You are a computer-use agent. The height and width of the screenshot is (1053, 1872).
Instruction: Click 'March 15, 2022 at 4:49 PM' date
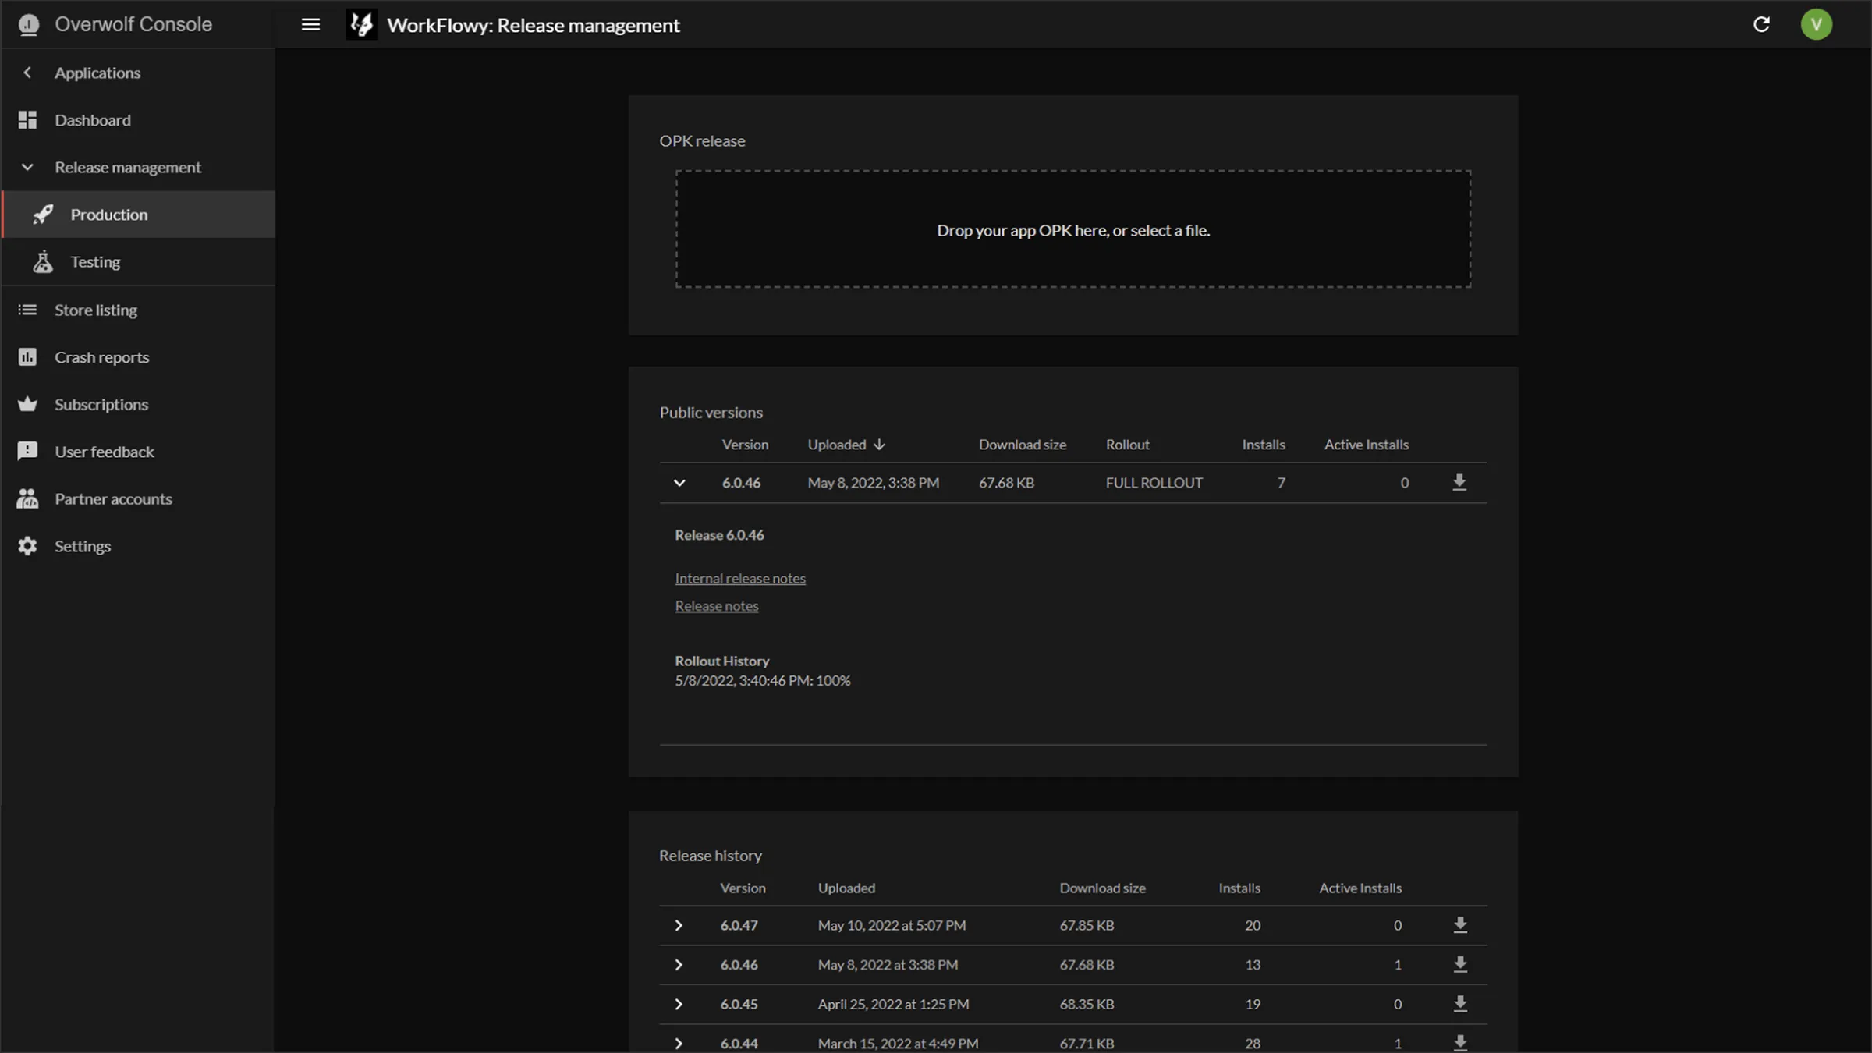(898, 1043)
